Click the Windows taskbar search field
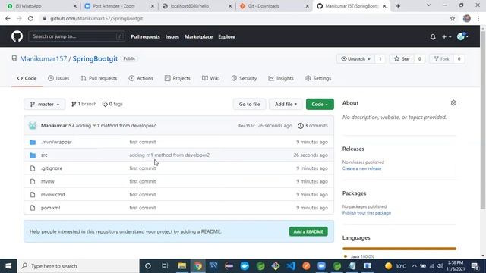Screen dimensions: 486x273 pyautogui.click(x=78, y=266)
